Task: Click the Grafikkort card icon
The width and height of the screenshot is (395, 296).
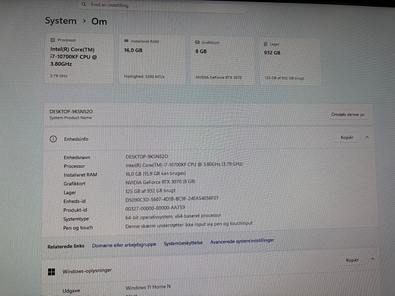Action: (x=198, y=42)
